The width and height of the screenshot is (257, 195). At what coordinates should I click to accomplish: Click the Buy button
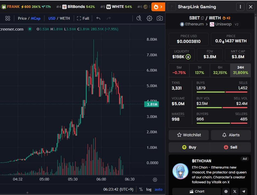189,147
